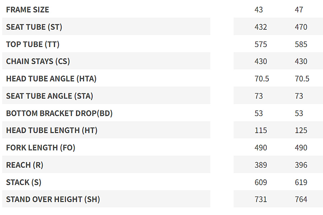This screenshot has width=323, height=215.
Task: Click the STACK (S) row label
Action: click(x=24, y=182)
